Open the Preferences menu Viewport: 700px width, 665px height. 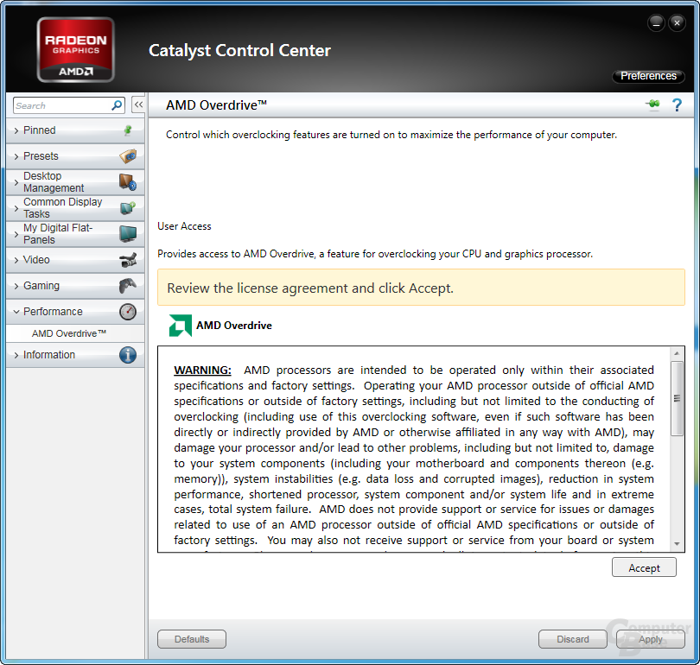click(648, 76)
